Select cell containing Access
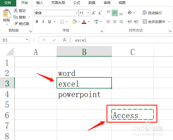173x140 pixels. (x=133, y=114)
